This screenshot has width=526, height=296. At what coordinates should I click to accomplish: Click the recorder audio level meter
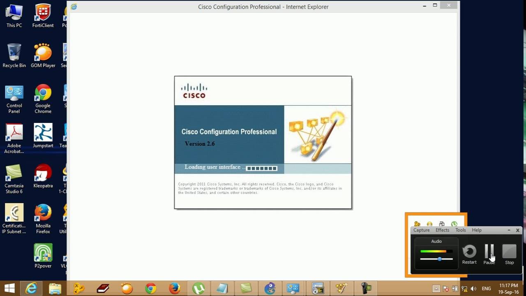click(x=436, y=251)
